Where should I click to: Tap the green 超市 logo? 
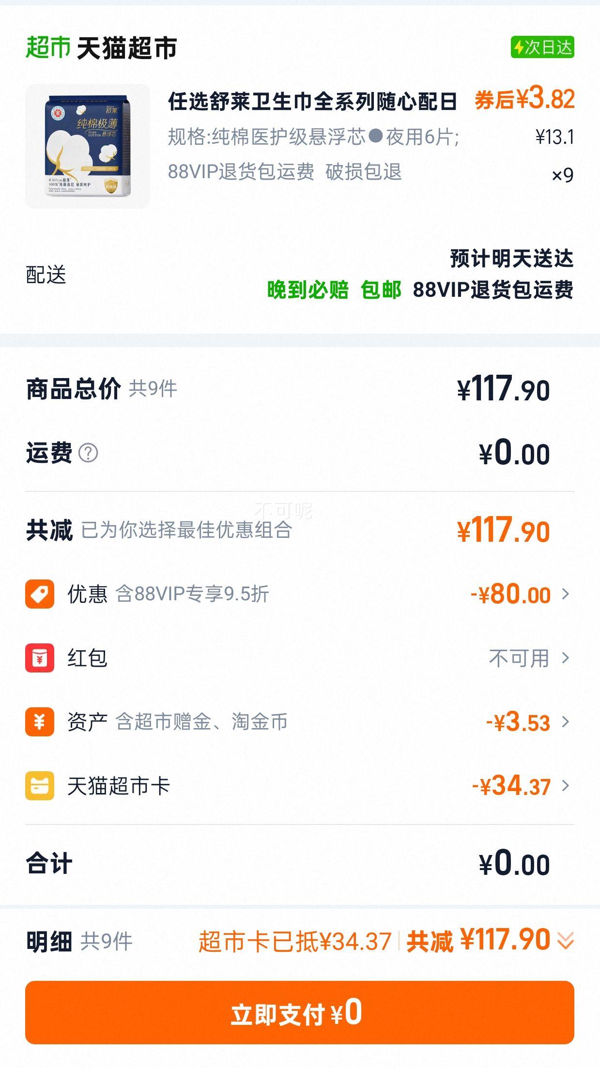point(48,47)
